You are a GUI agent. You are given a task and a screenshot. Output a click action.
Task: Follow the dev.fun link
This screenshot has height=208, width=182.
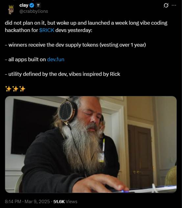(x=56, y=59)
